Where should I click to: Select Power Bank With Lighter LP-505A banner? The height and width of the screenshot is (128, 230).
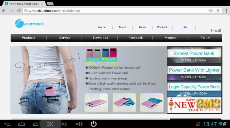[x=194, y=73]
